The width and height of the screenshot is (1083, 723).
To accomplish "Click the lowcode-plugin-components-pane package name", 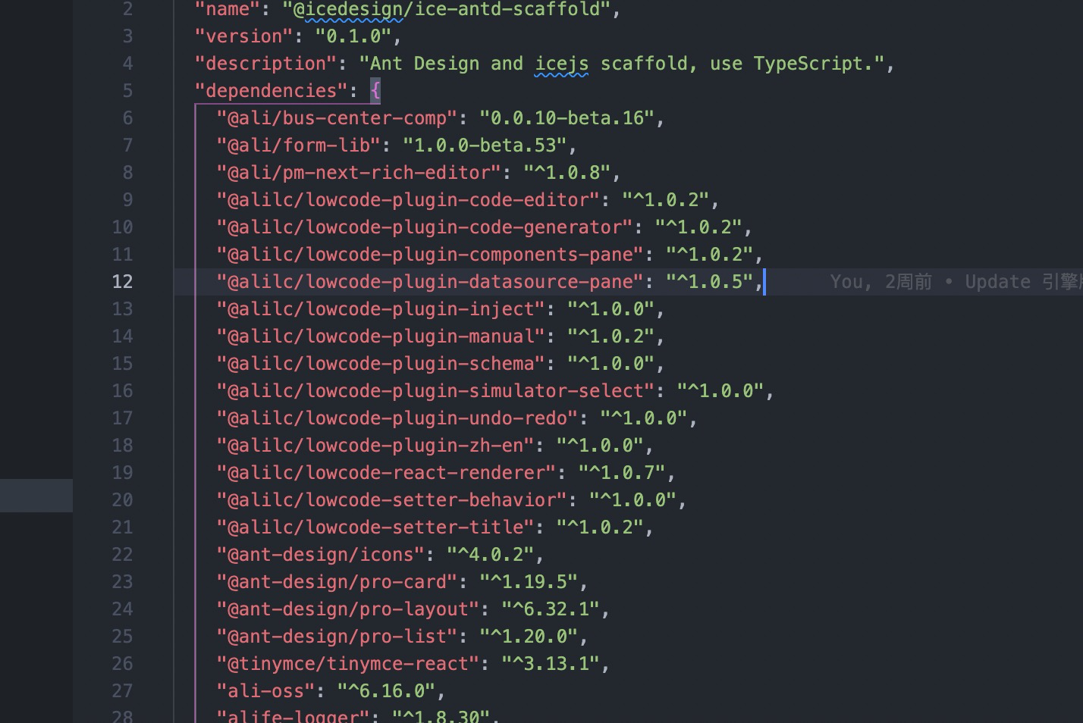I will [x=431, y=255].
